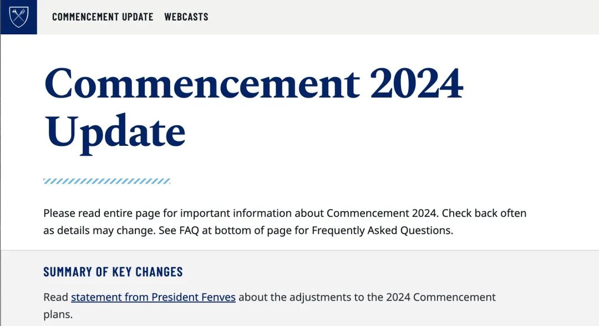Click the word Commencement in the main heading

(202, 83)
